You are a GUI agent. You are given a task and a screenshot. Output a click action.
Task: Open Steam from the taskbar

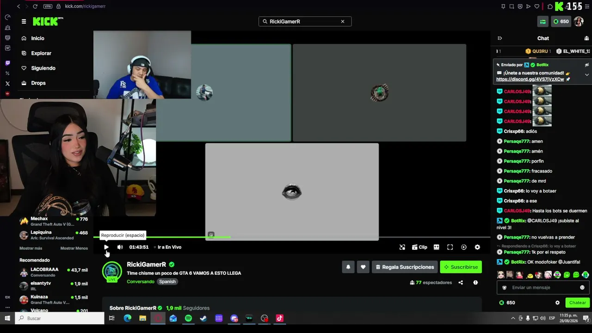click(203, 318)
